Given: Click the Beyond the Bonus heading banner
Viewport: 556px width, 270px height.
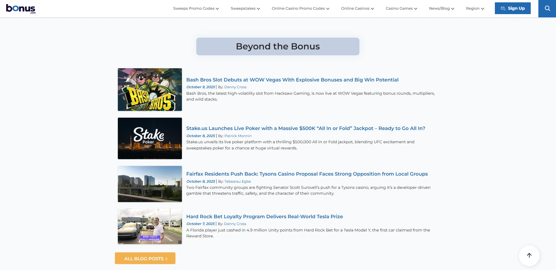Looking at the screenshot, I should point(278,46).
